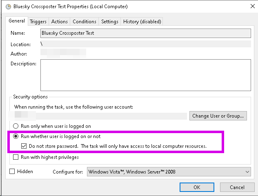Screen dimensions: 258x196
Task: Open the Actions tab
Action: pos(60,22)
